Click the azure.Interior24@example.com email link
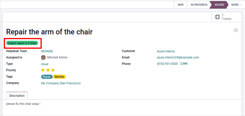Viewport: 245px width, 116px height. [178, 57]
